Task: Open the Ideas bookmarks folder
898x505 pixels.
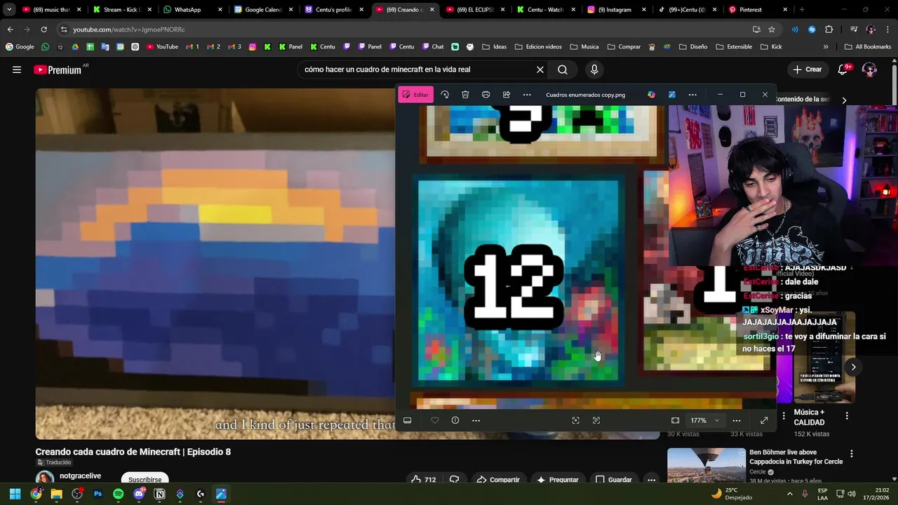Action: coord(494,47)
